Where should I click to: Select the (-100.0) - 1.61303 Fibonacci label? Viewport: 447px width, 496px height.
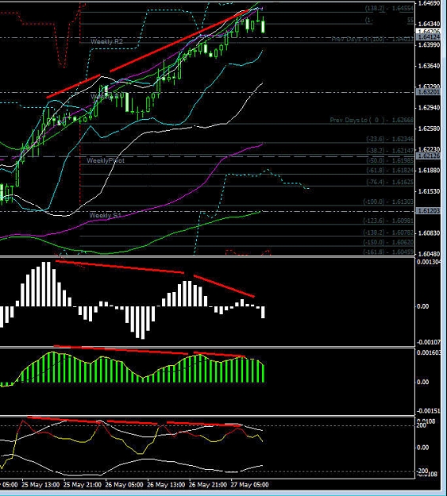[388, 202]
